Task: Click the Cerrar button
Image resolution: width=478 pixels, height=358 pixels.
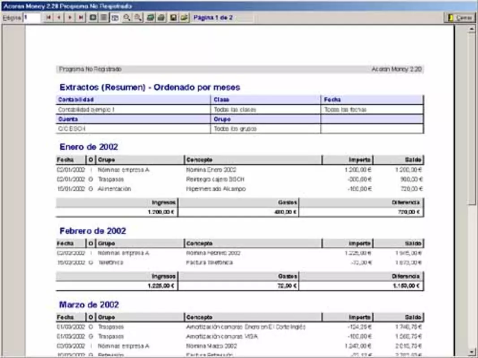Action: [x=460, y=17]
